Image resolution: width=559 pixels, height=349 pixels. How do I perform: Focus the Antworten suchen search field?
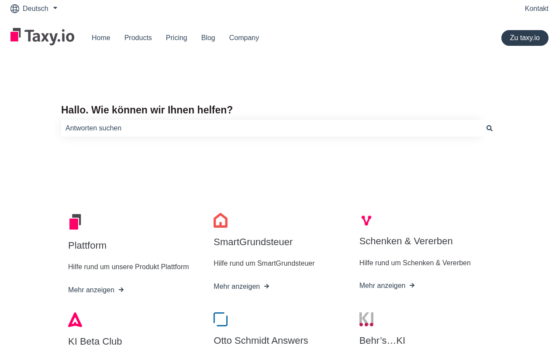point(273,128)
